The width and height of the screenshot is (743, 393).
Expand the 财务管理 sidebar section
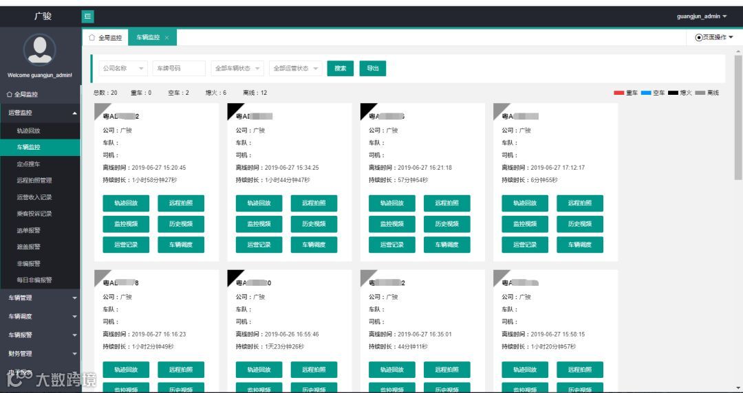click(41, 354)
